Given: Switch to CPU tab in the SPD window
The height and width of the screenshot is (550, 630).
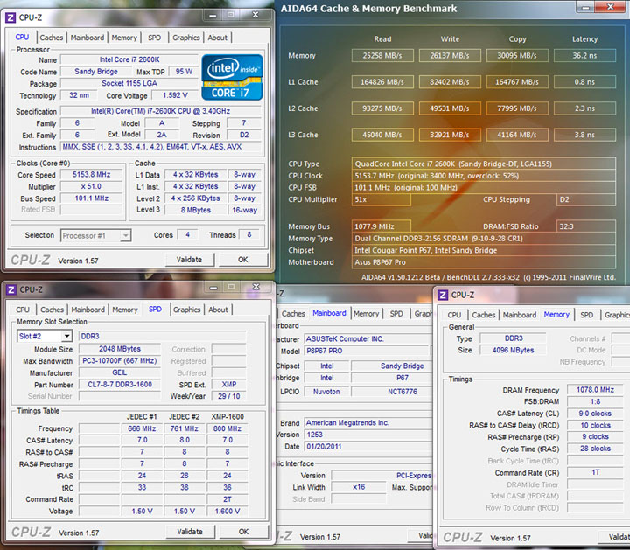Looking at the screenshot, I should [x=23, y=310].
